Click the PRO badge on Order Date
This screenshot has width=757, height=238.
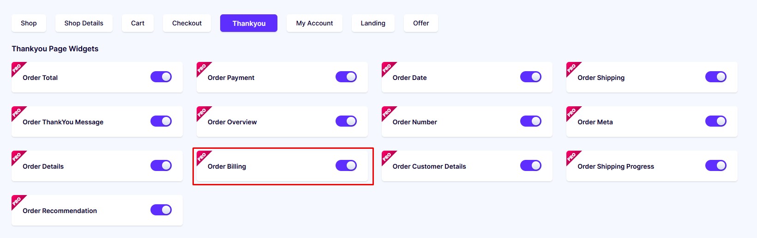pyautogui.click(x=387, y=67)
